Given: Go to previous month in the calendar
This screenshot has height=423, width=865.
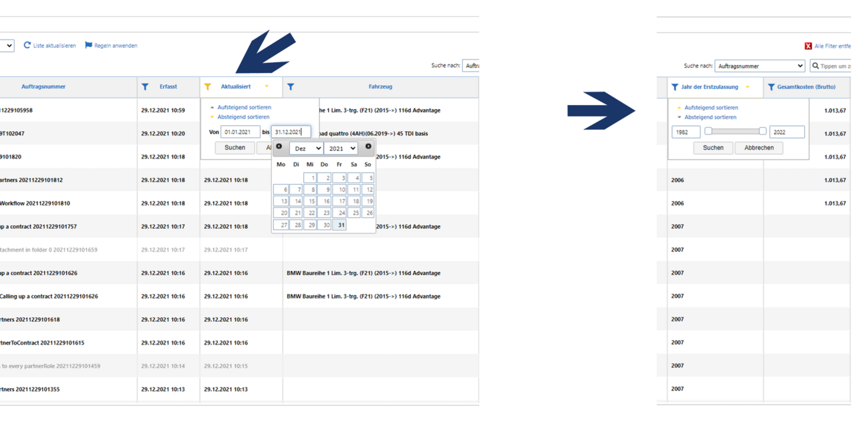Looking at the screenshot, I should coord(279,147).
